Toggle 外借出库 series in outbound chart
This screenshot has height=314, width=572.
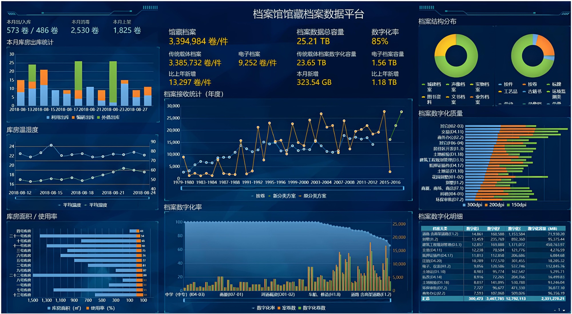click(98, 117)
